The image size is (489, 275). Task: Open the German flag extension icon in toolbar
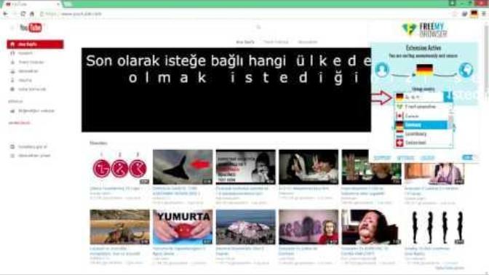tap(474, 14)
